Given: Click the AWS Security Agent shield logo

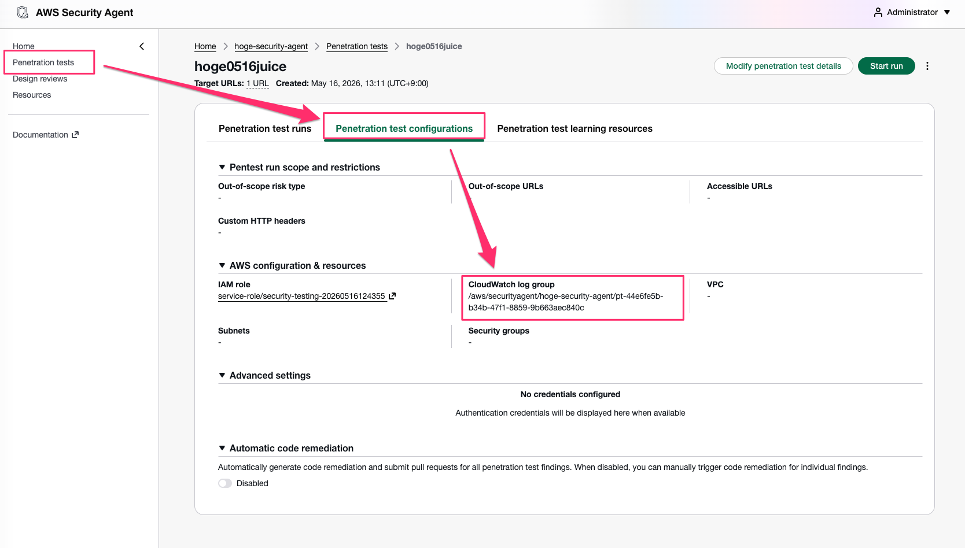Looking at the screenshot, I should (23, 12).
